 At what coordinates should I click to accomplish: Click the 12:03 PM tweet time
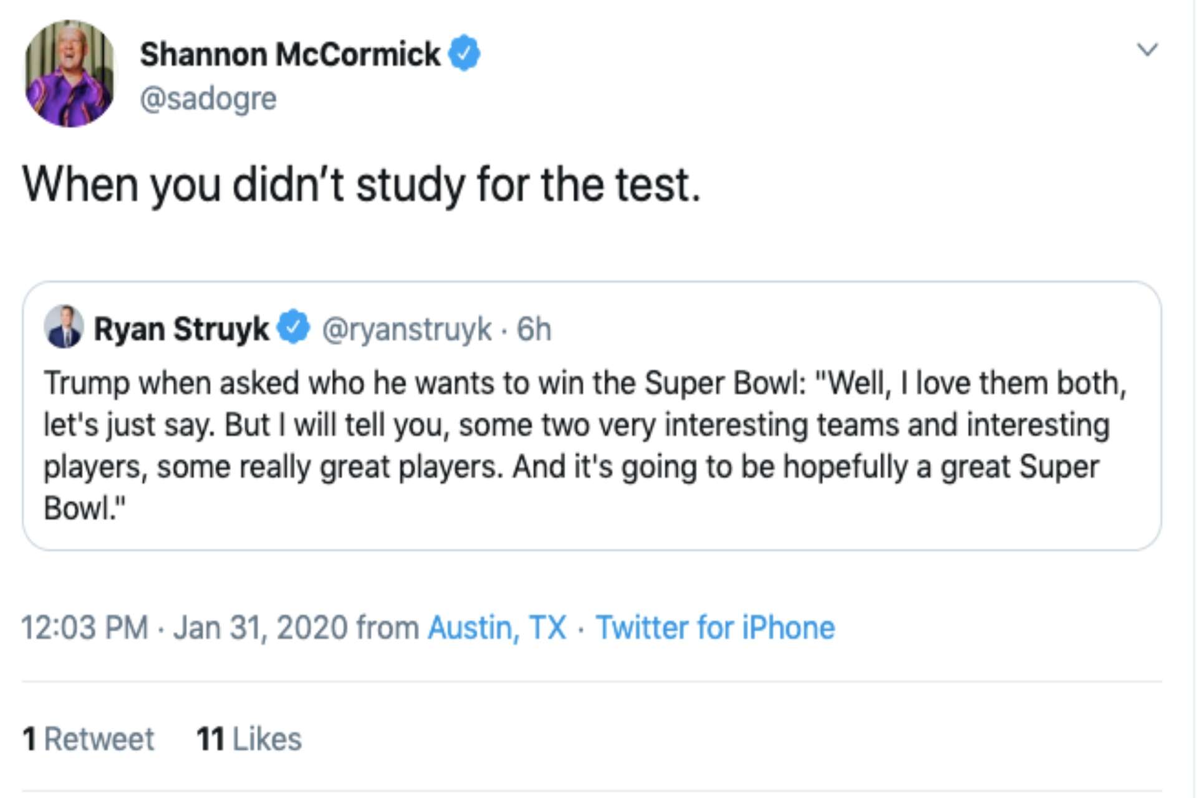[x=85, y=627]
